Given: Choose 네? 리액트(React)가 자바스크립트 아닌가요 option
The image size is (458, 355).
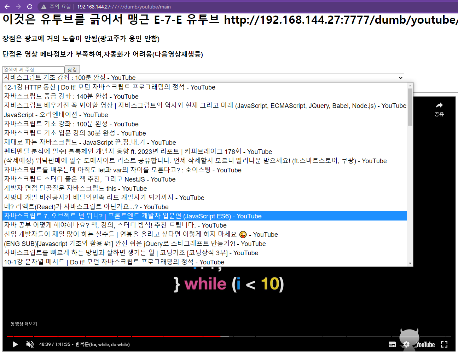Looking at the screenshot, I should [205, 207].
